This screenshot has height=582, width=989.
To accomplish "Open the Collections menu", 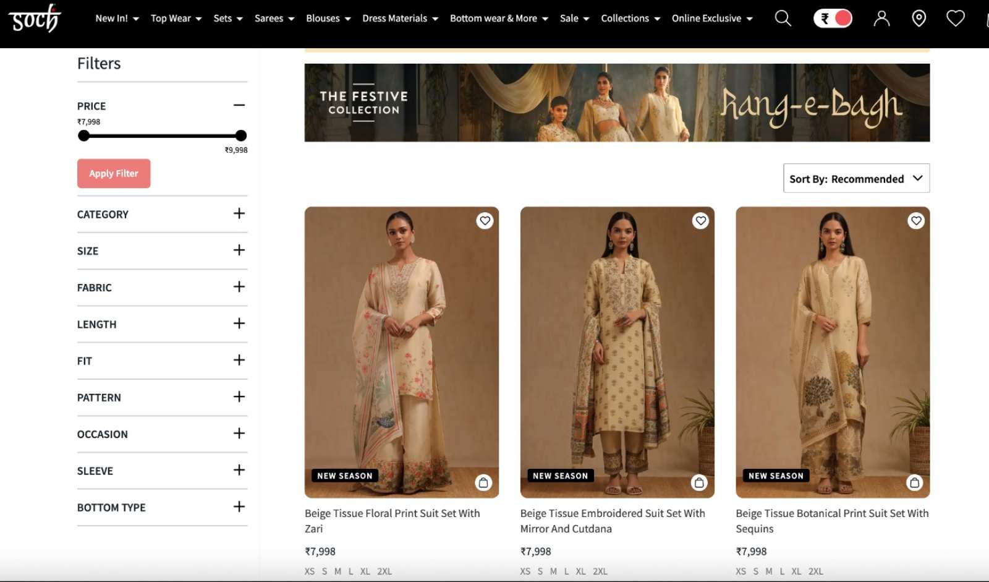I will (630, 19).
